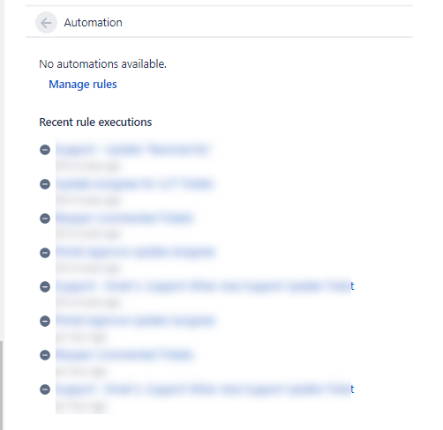The width and height of the screenshot is (443, 430).
Task: Click the vertical scrollbar thumb on left edge
Action: [1, 385]
